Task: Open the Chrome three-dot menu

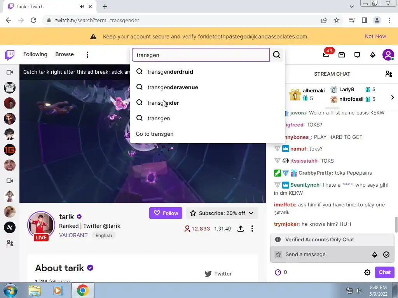Action: pyautogui.click(x=389, y=20)
